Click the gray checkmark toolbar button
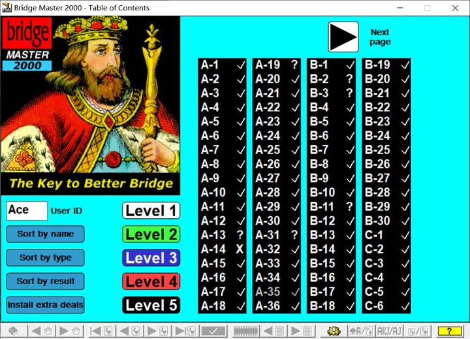 pyautogui.click(x=213, y=331)
